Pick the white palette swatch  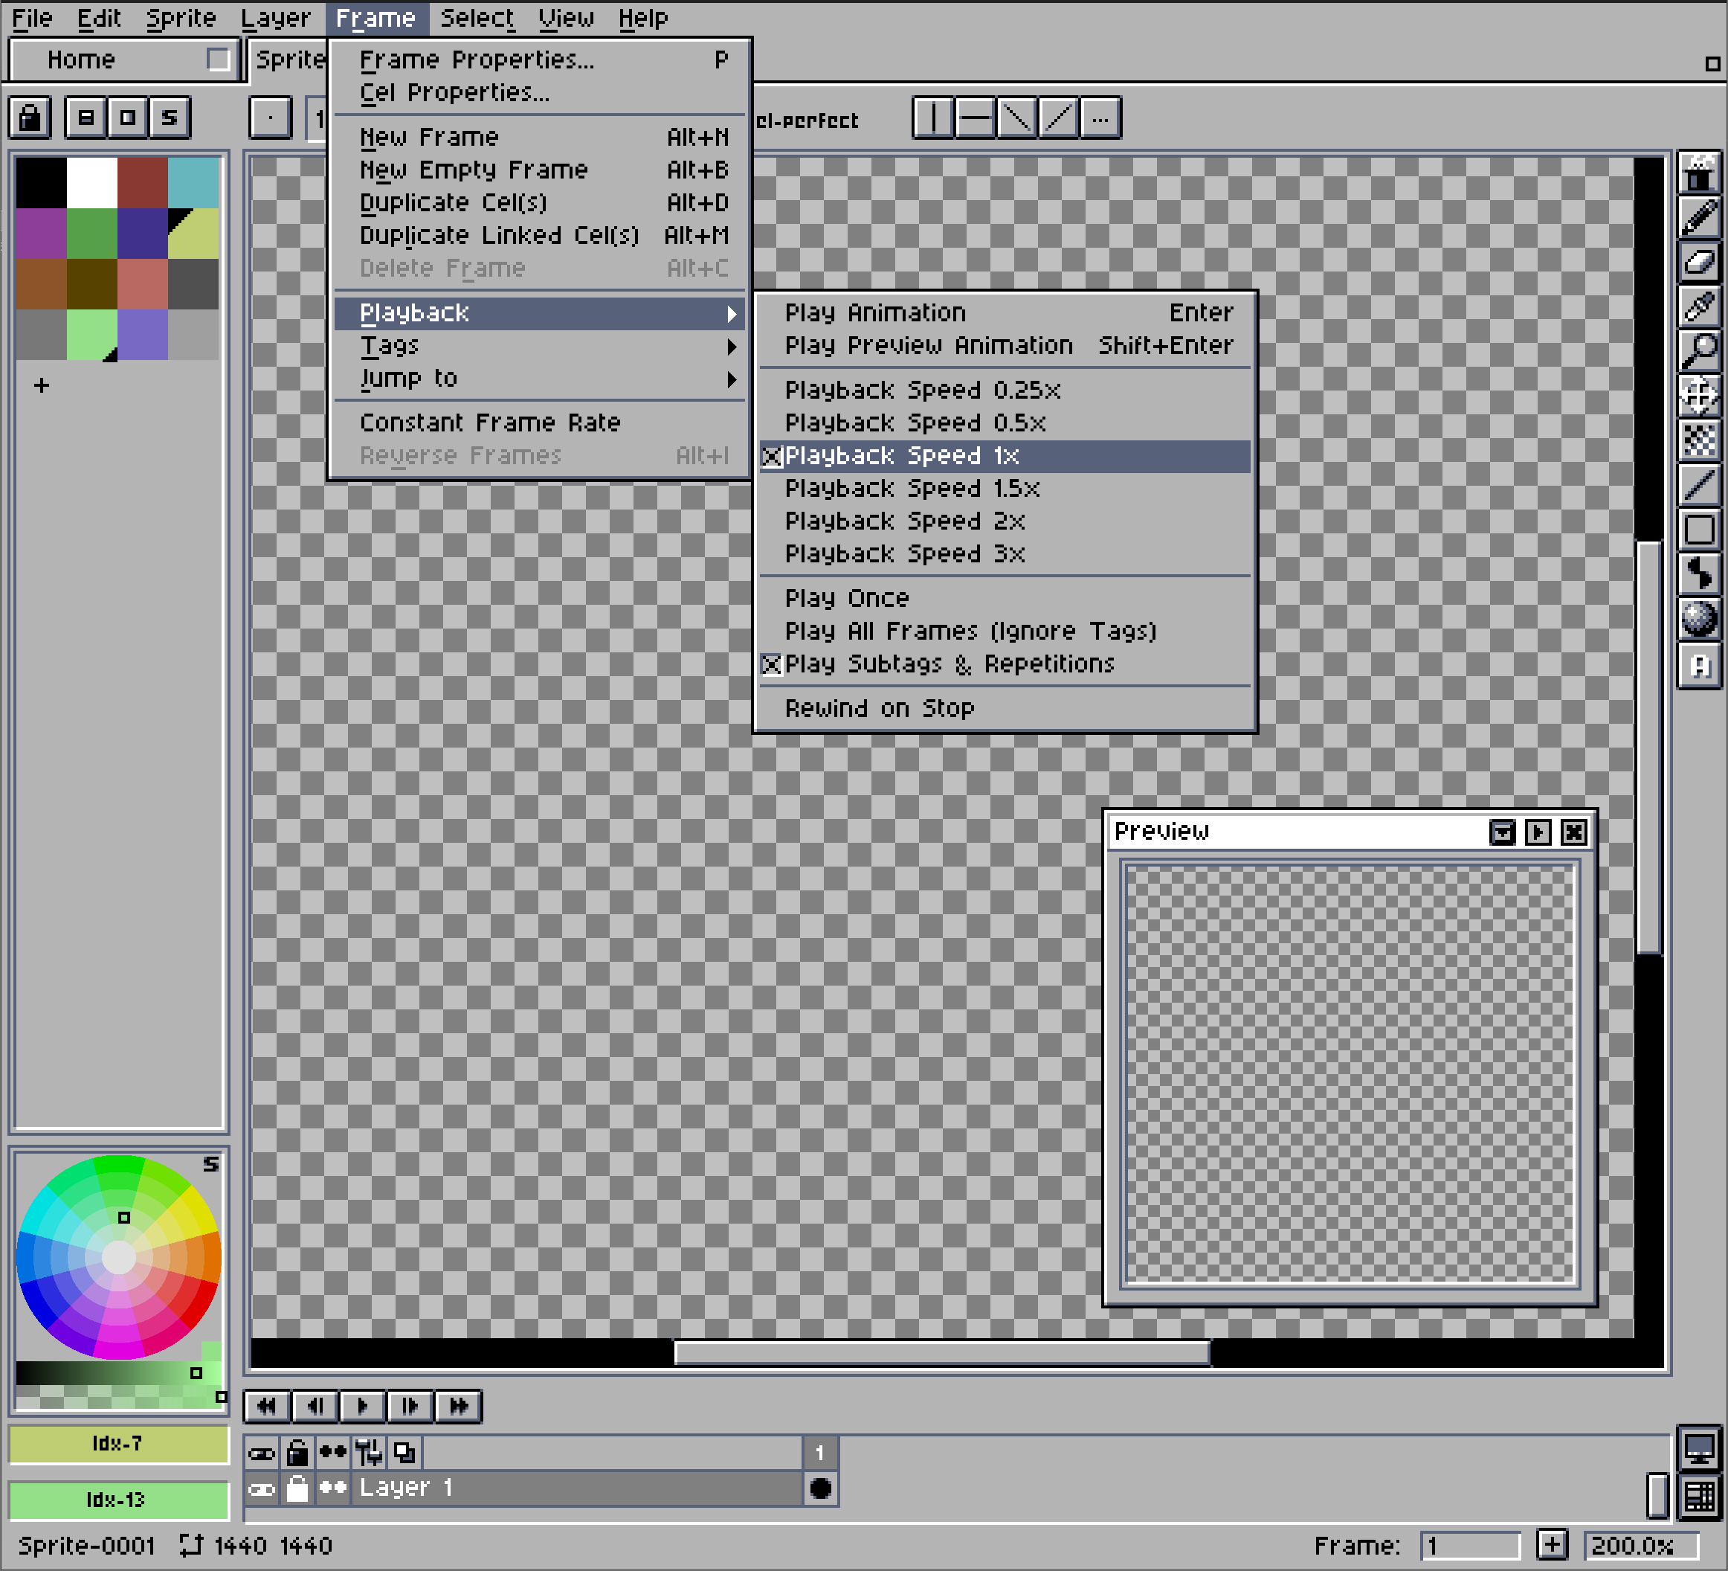pos(91,183)
